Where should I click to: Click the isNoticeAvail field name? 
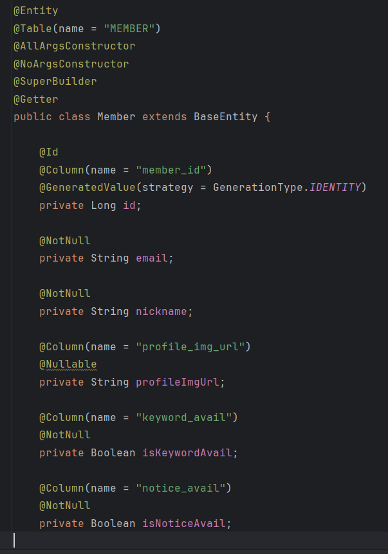[x=184, y=523]
